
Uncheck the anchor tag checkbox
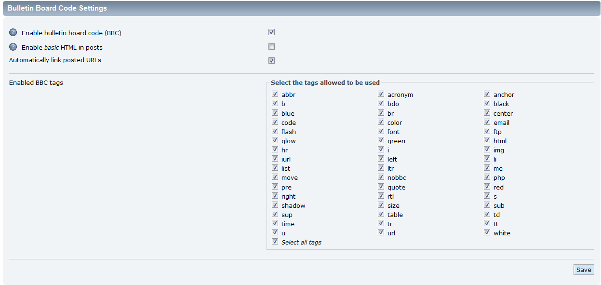tap(487, 95)
